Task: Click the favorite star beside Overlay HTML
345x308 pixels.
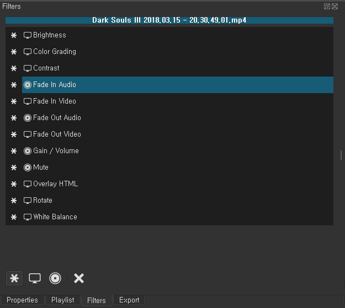Action: [14, 184]
